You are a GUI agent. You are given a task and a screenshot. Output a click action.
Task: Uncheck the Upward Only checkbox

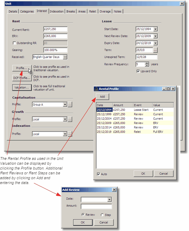click(138, 71)
